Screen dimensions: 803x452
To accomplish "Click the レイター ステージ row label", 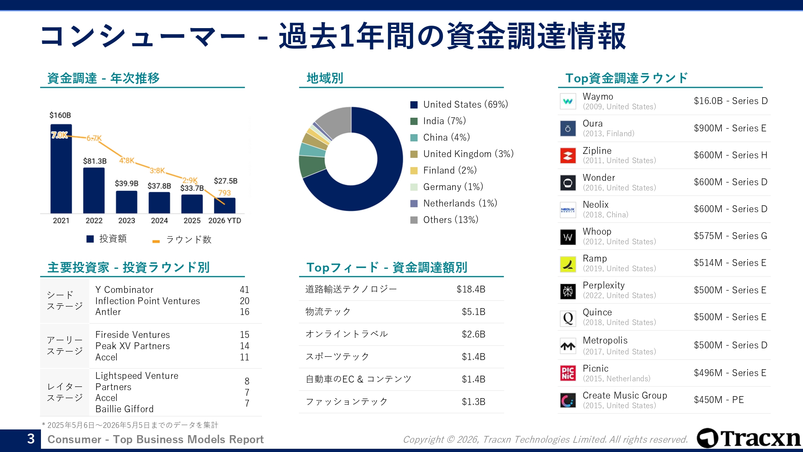I will [x=65, y=392].
